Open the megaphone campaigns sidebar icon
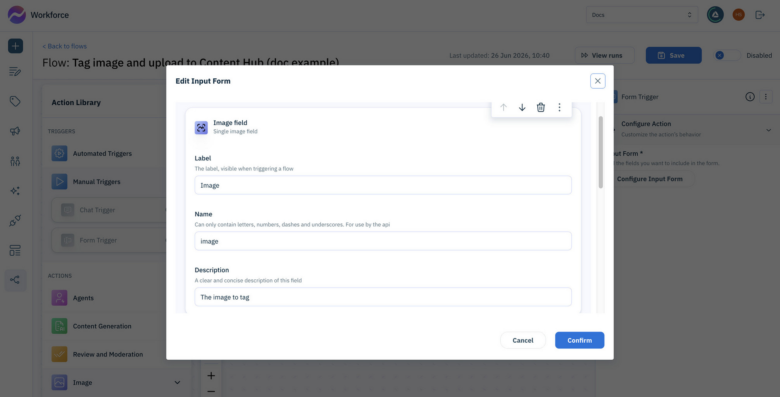The image size is (780, 397). (15, 131)
